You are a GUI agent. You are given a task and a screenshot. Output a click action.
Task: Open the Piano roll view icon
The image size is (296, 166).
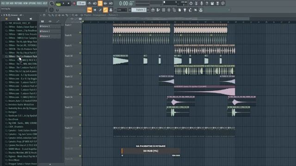click(x=158, y=10)
